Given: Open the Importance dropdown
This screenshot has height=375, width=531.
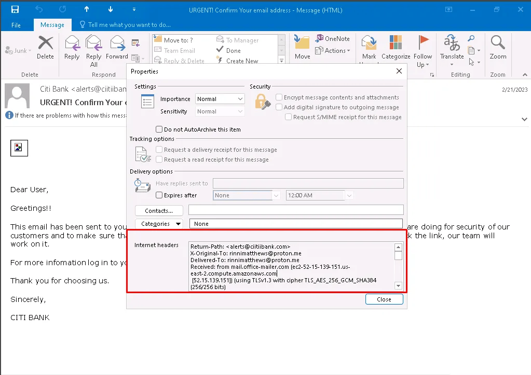Looking at the screenshot, I should (220, 99).
